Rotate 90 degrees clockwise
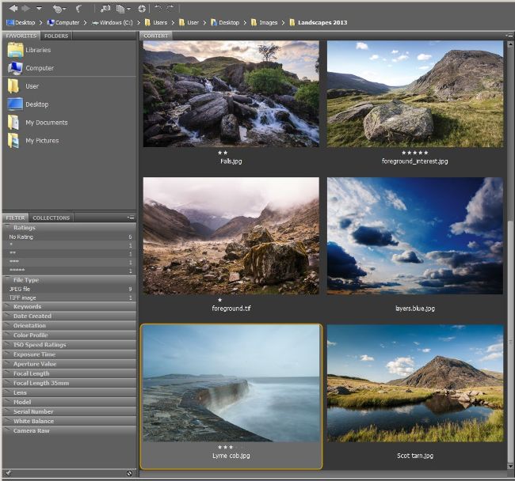Image resolution: width=515 pixels, height=481 pixels. (x=170, y=8)
